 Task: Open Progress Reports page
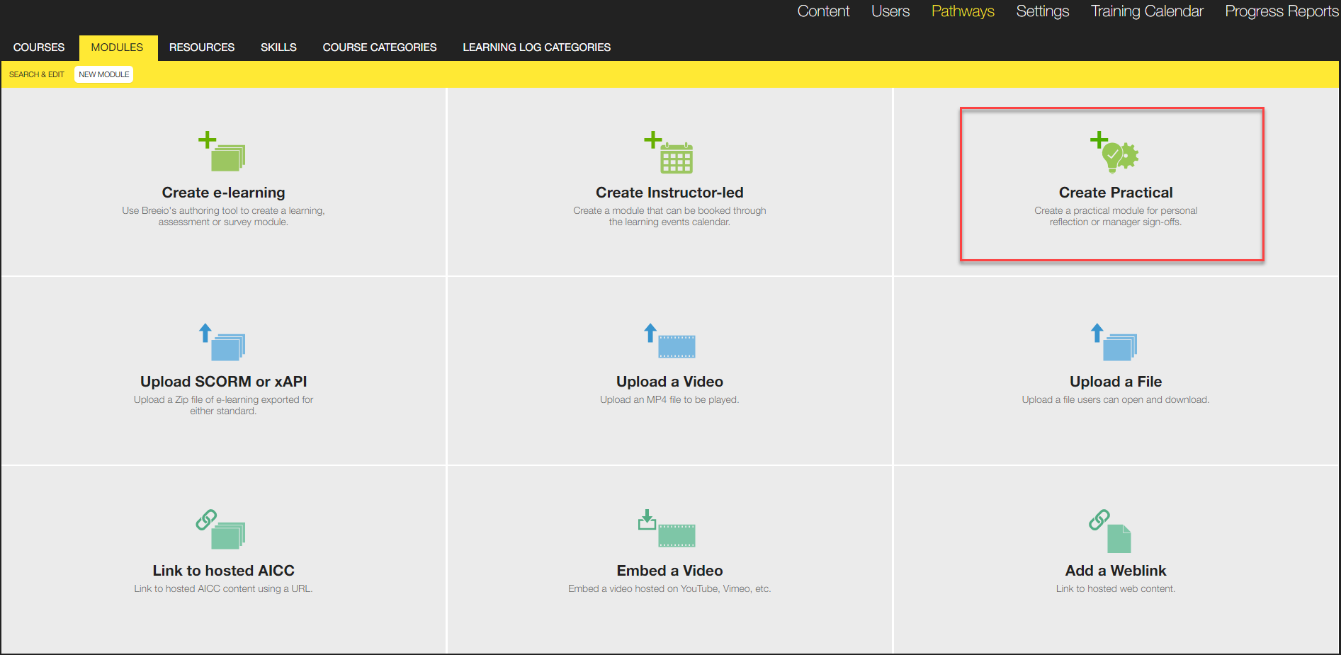click(x=1281, y=11)
